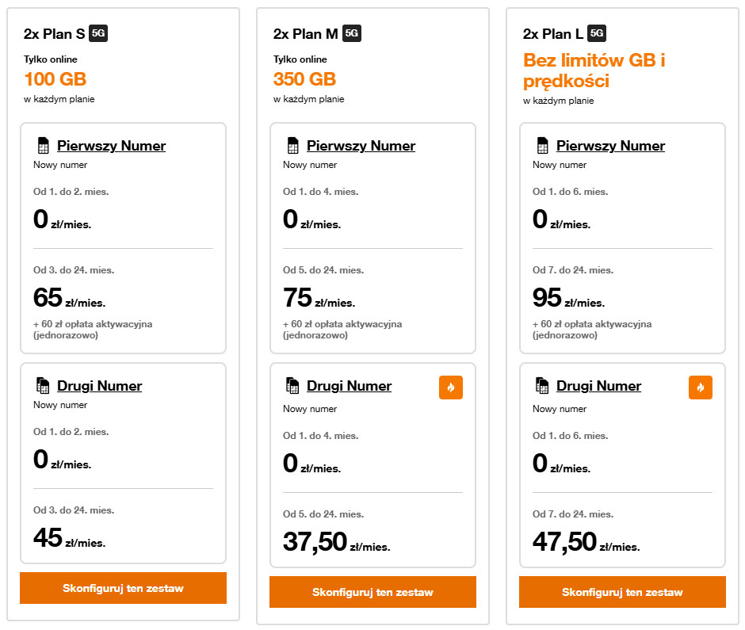Open the Drugi Numer link in Plan L
The width and height of the screenshot is (745, 630).
tap(598, 386)
